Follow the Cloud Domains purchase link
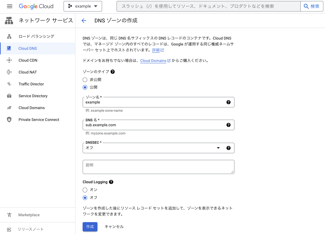The width and height of the screenshot is (325, 234). coord(153,61)
